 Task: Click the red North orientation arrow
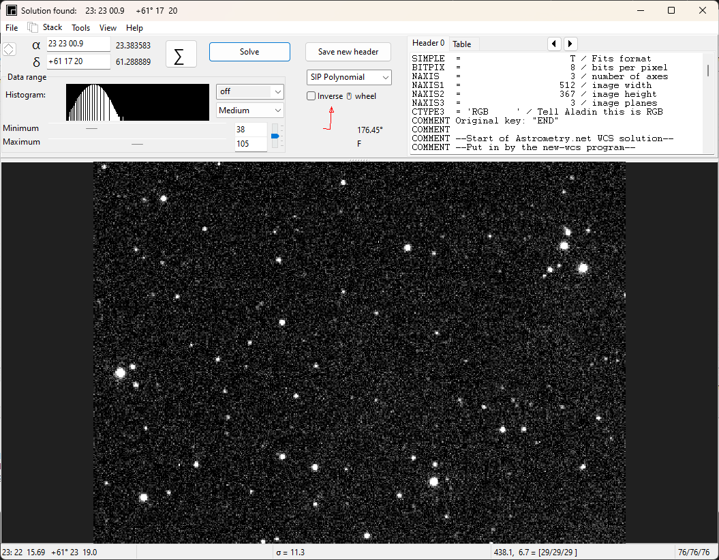pos(330,116)
